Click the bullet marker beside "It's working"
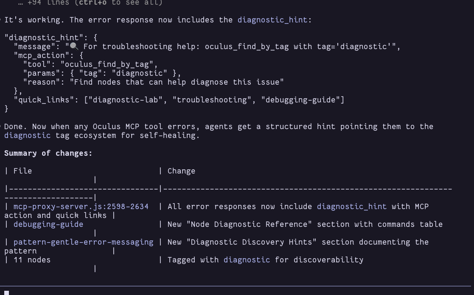 1,20
